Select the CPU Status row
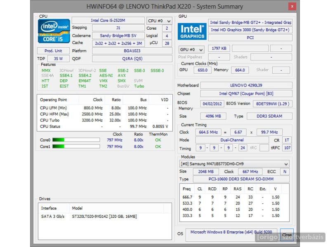Image resolution: width=330 pixels, height=247 pixels. [104, 126]
